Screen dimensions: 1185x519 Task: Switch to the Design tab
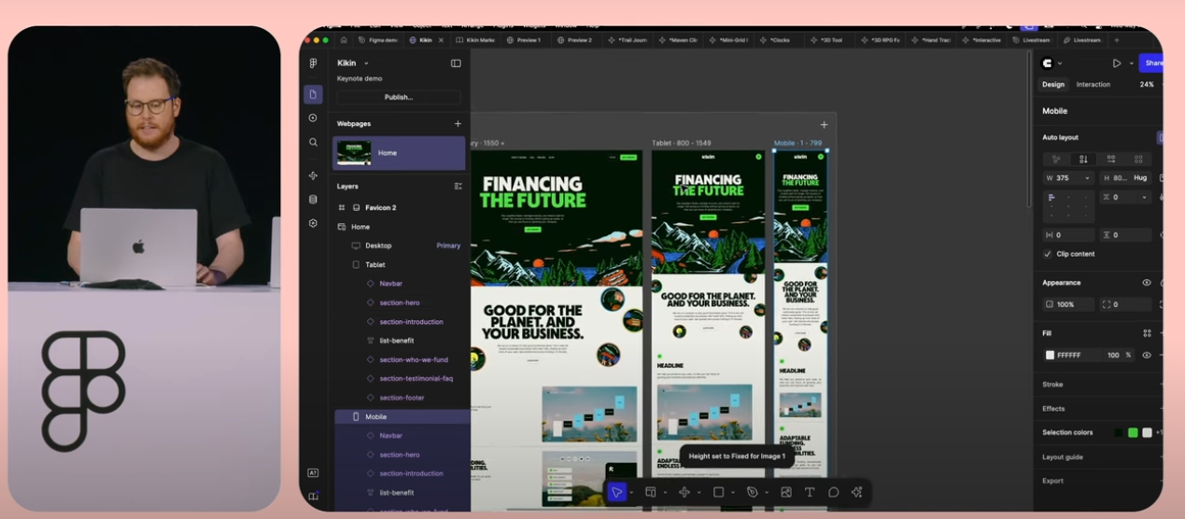coord(1053,84)
